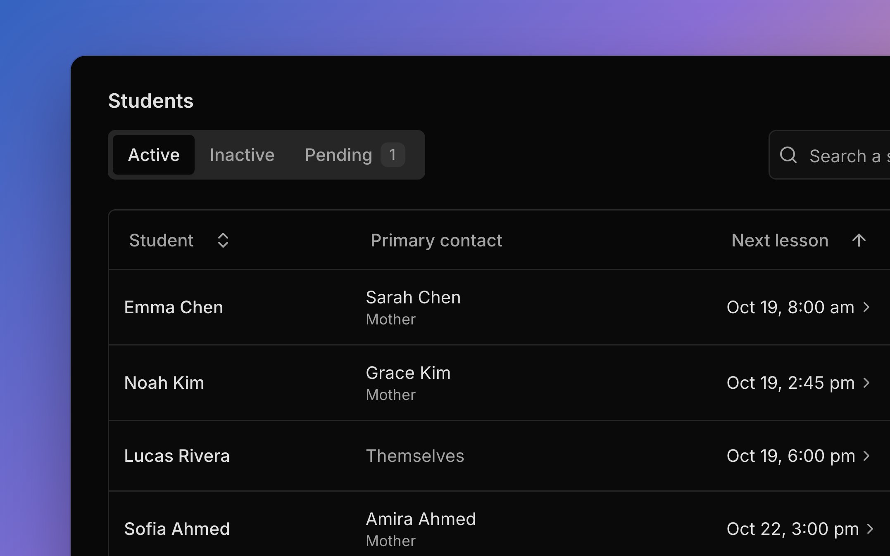Sort by Student column arrows icon
Image resolution: width=890 pixels, height=556 pixels.
(223, 240)
